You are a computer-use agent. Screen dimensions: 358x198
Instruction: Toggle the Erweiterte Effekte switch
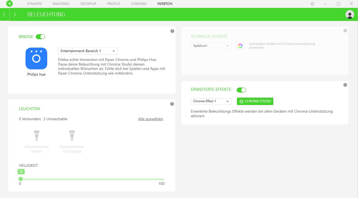click(x=241, y=90)
